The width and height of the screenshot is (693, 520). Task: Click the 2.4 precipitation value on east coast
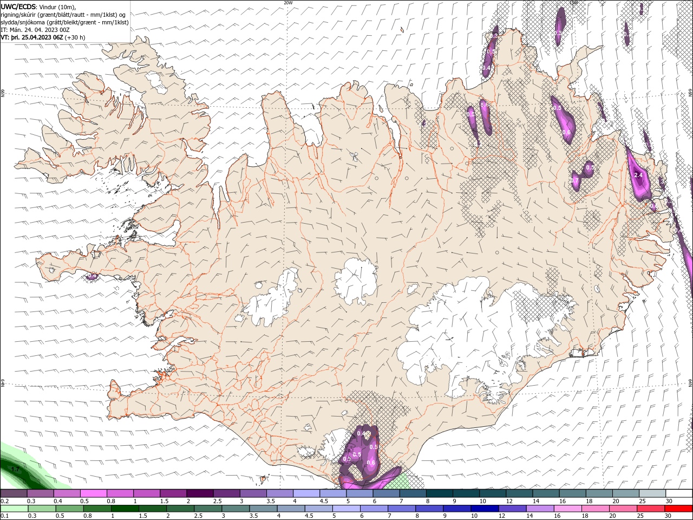coord(638,175)
